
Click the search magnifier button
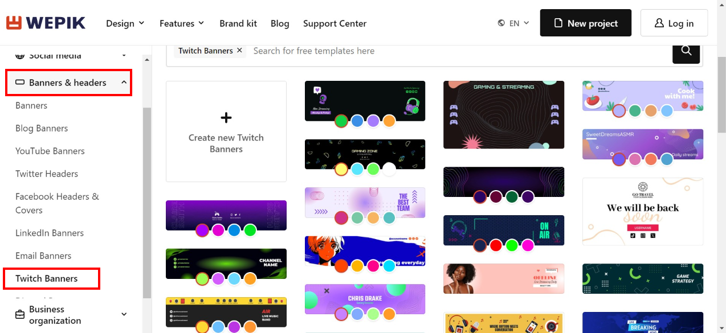pos(686,51)
